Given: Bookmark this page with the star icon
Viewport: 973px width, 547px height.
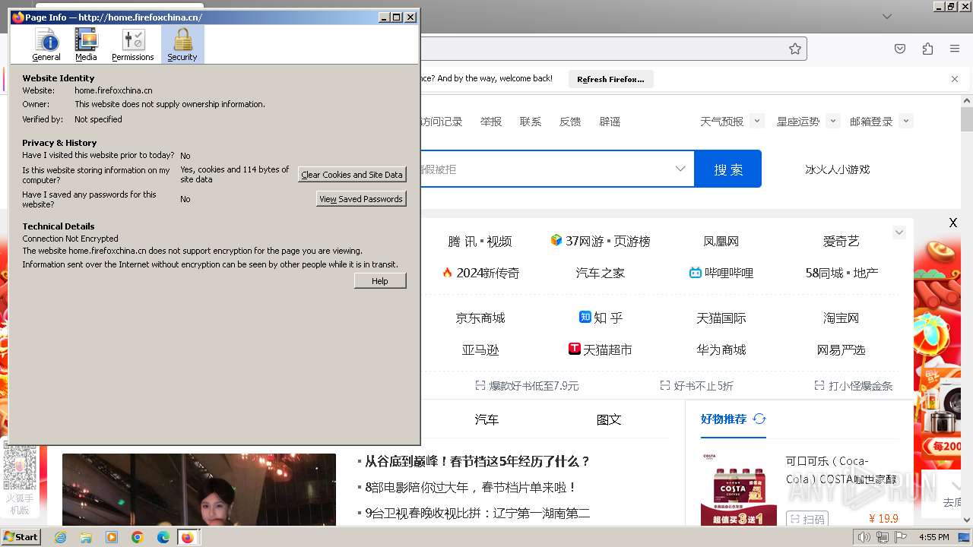Looking at the screenshot, I should [795, 49].
